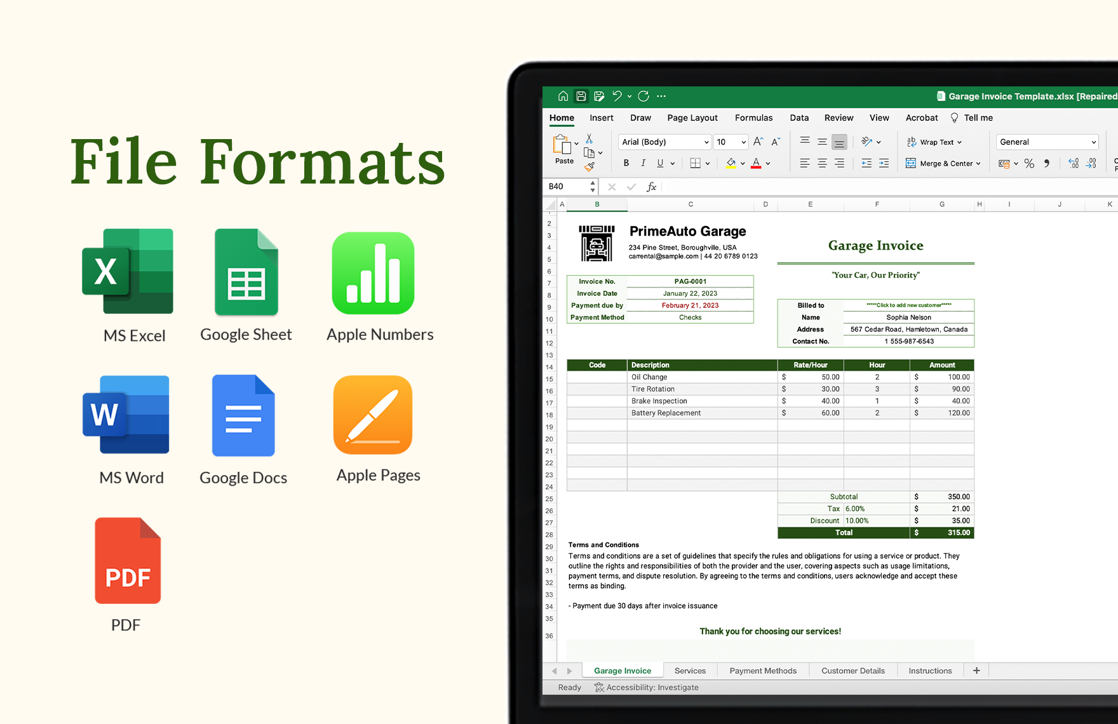The width and height of the screenshot is (1118, 724).
Task: Open the font color dropdown arrow
Action: pos(768,164)
